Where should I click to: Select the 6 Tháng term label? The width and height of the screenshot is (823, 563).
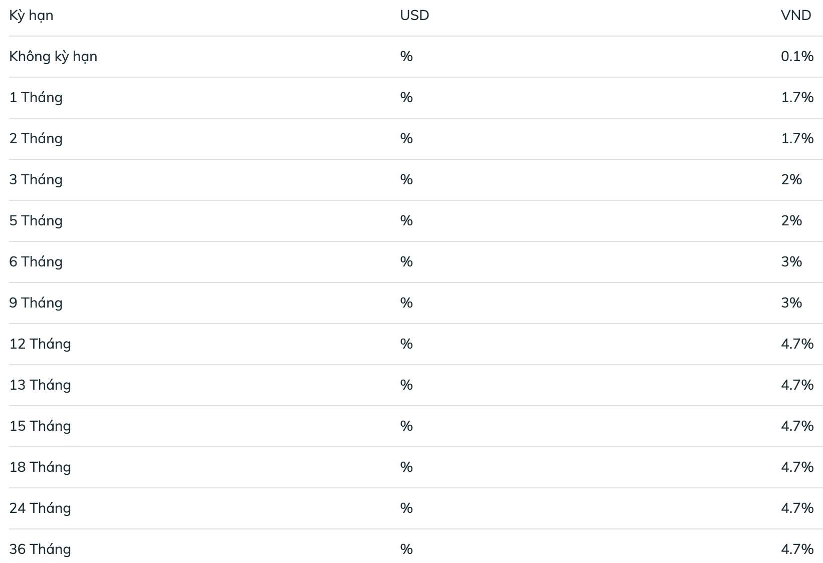click(x=36, y=262)
